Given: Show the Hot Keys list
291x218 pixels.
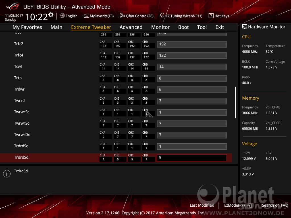Looking at the screenshot, I should coord(222,16).
